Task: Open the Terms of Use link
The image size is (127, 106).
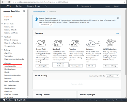Action: click(x=120, y=100)
